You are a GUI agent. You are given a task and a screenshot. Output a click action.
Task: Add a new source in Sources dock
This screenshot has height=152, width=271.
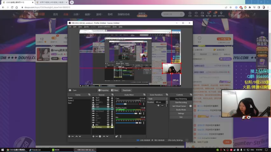pos(93,136)
